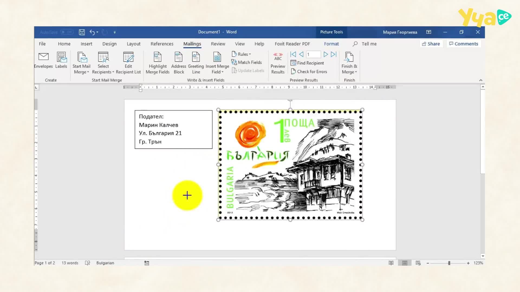The width and height of the screenshot is (520, 292).
Task: Switch to the Insert tab
Action: [x=86, y=44]
